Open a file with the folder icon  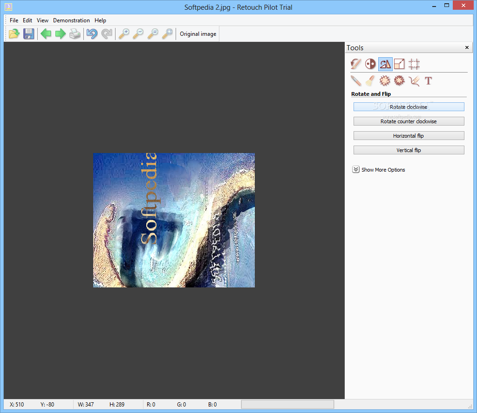[x=14, y=33]
